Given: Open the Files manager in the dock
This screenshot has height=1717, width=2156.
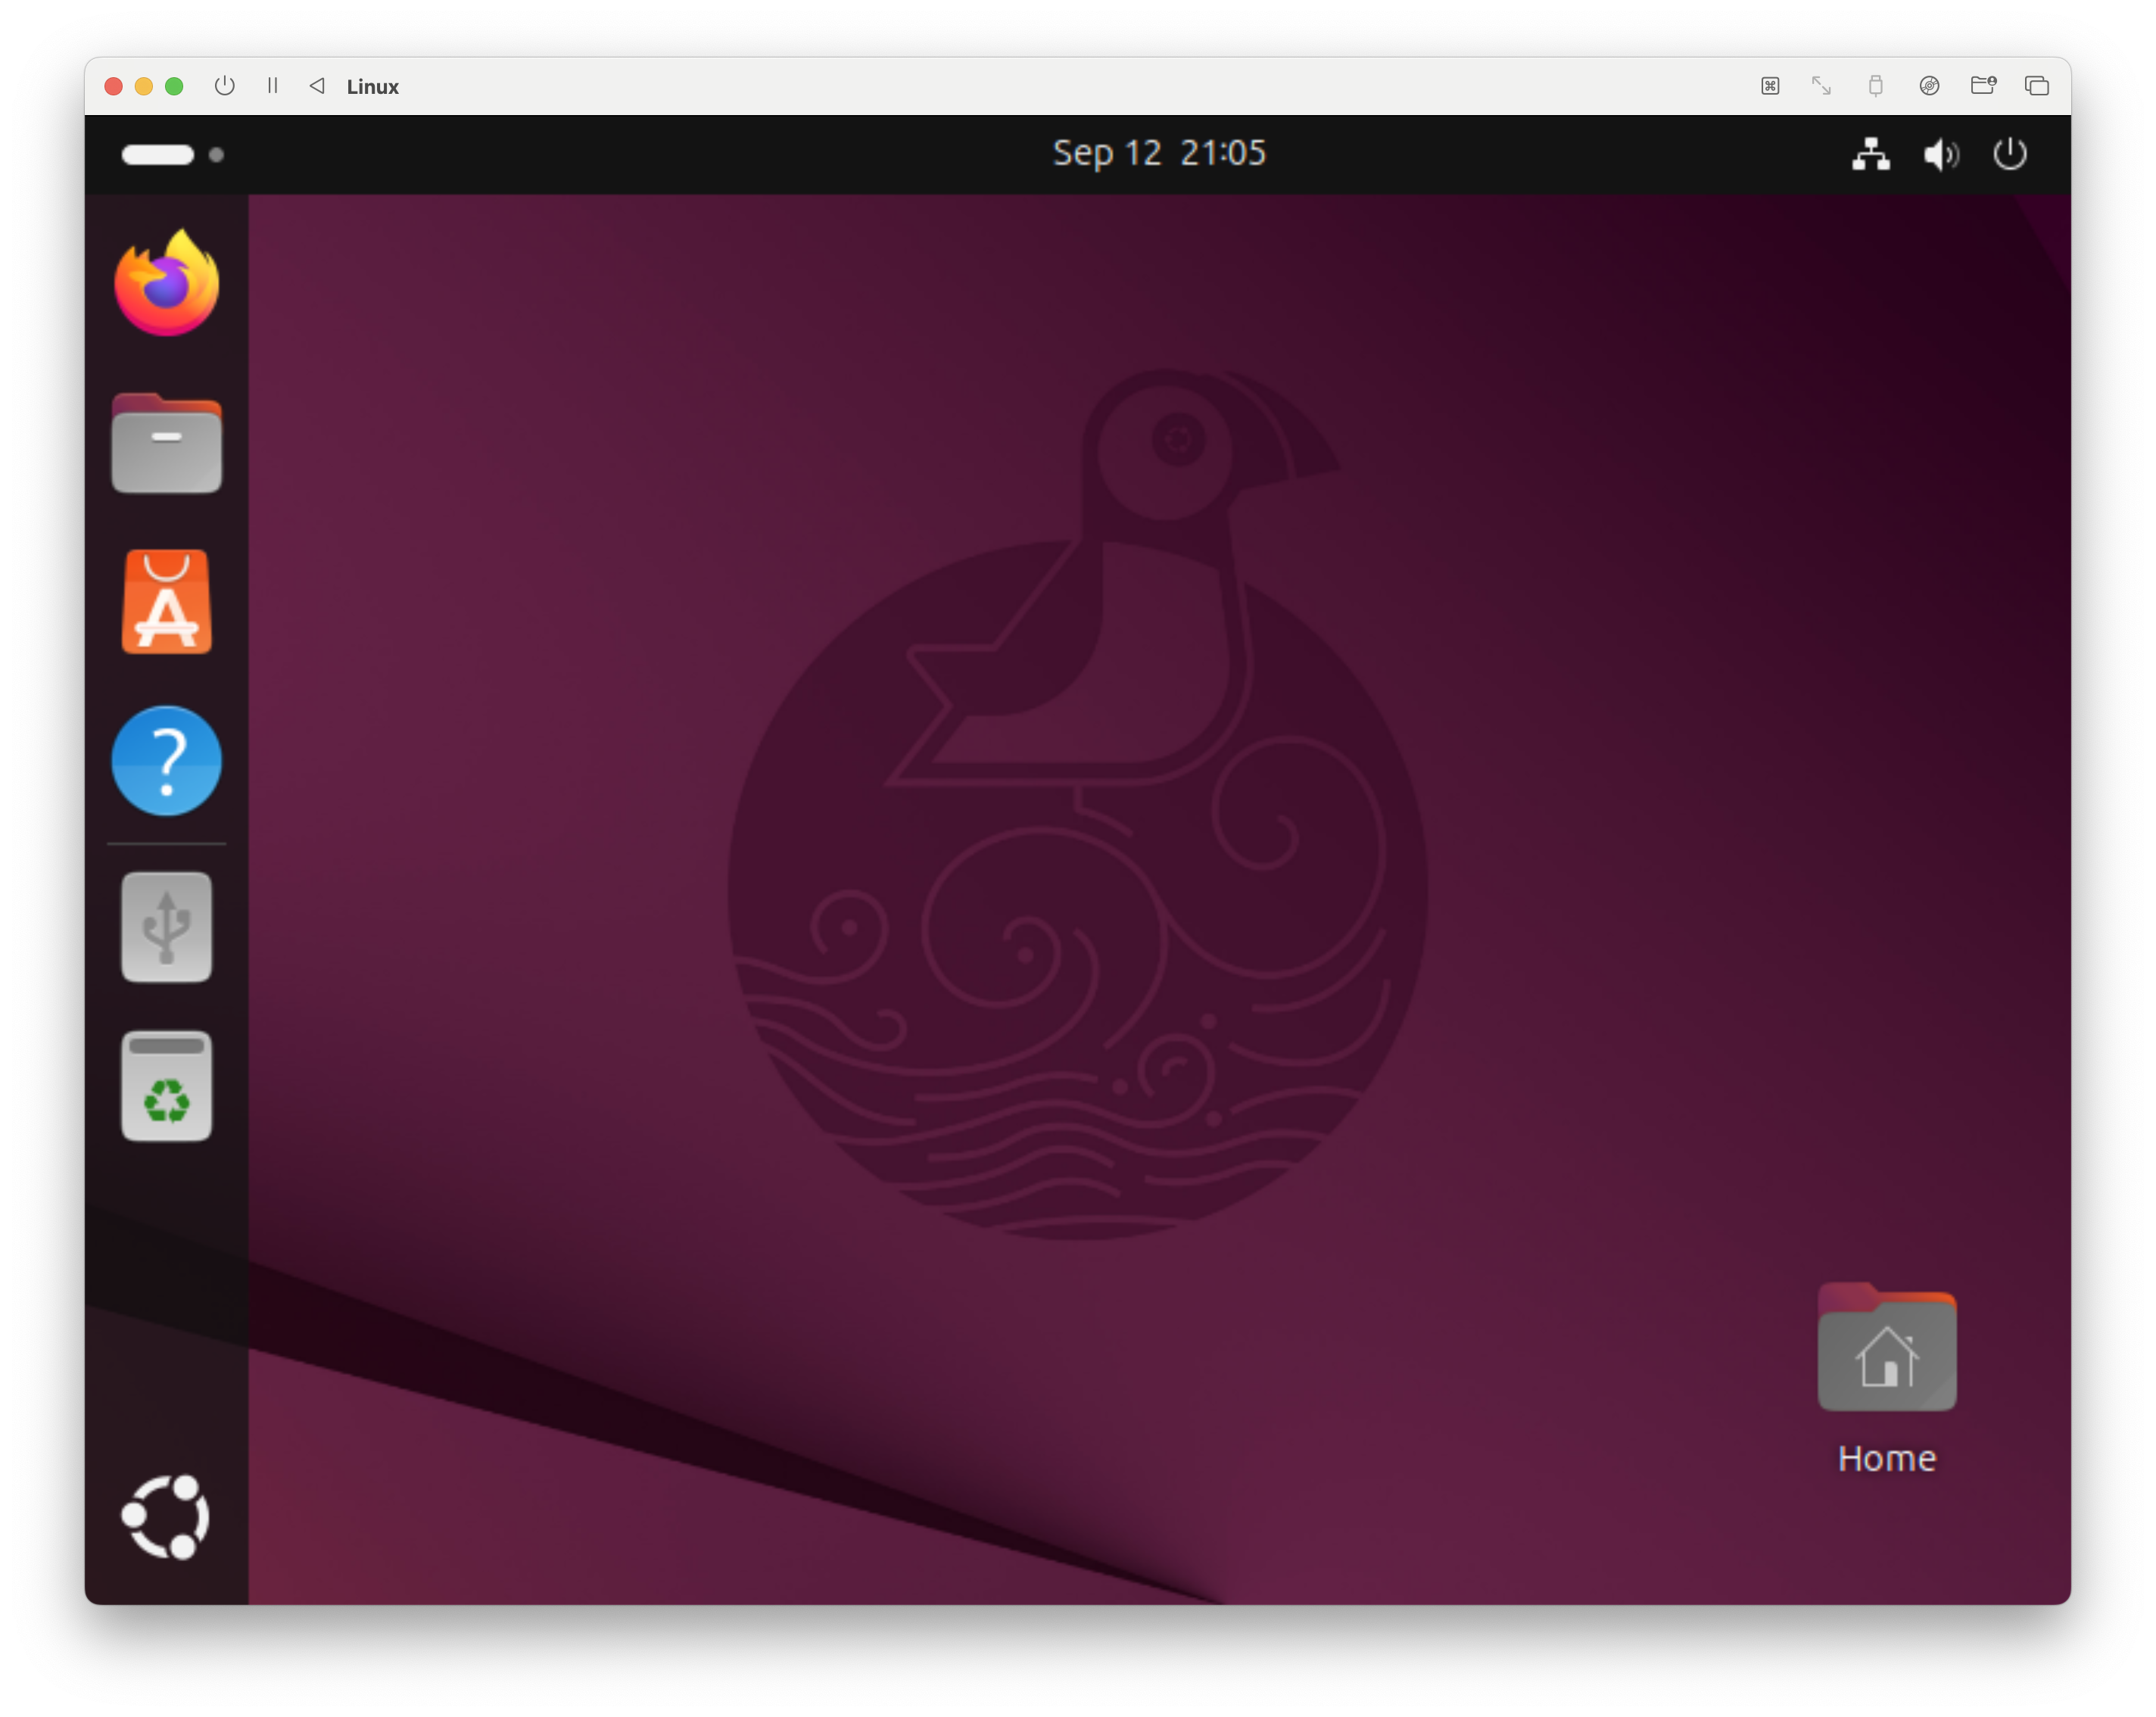Looking at the screenshot, I should pos(166,443).
